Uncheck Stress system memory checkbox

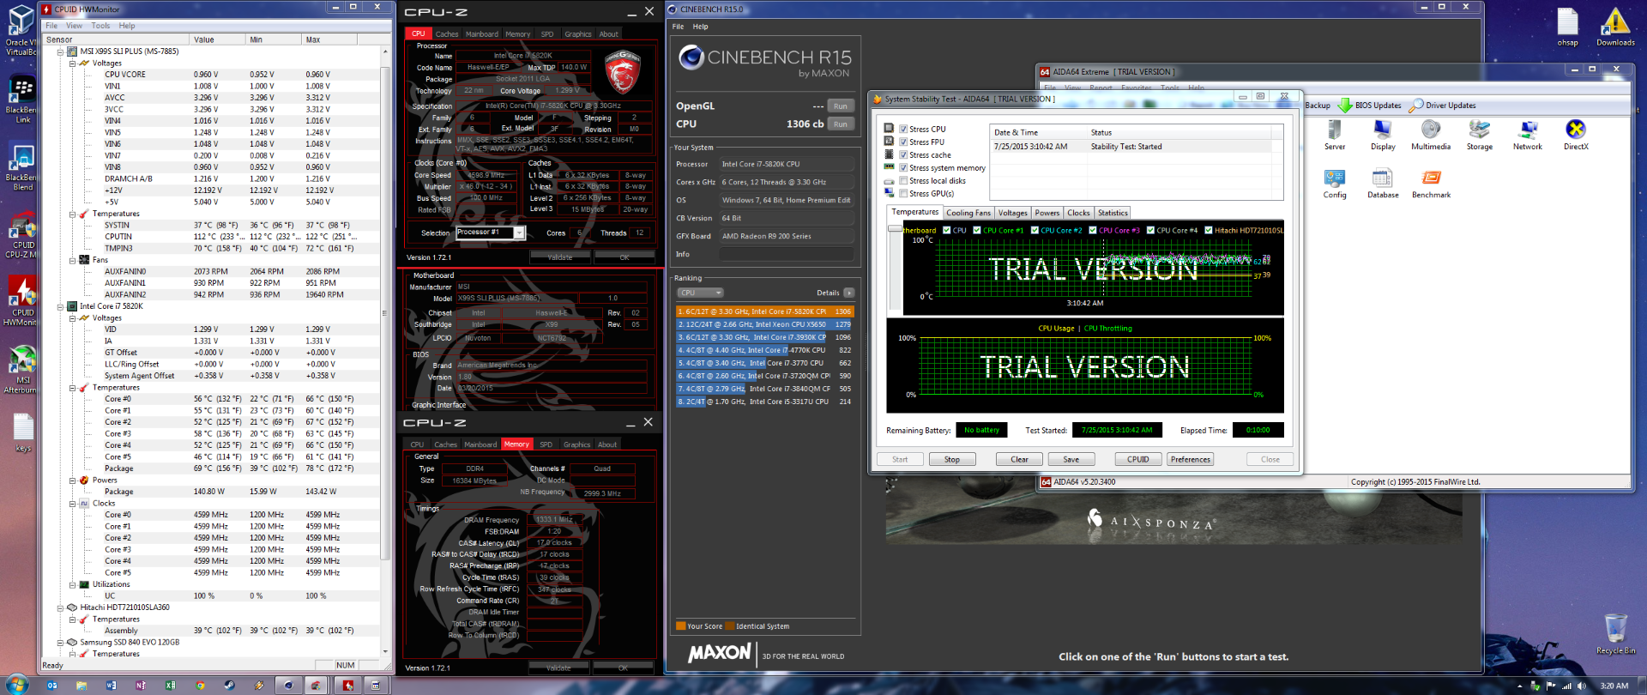coord(903,168)
